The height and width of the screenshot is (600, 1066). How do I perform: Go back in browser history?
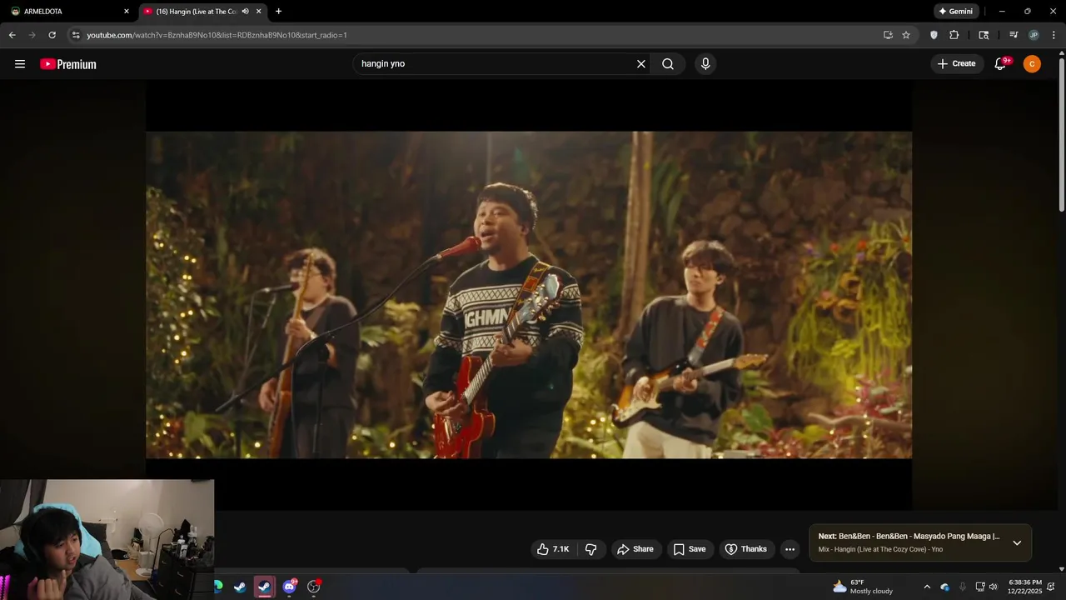coord(12,35)
